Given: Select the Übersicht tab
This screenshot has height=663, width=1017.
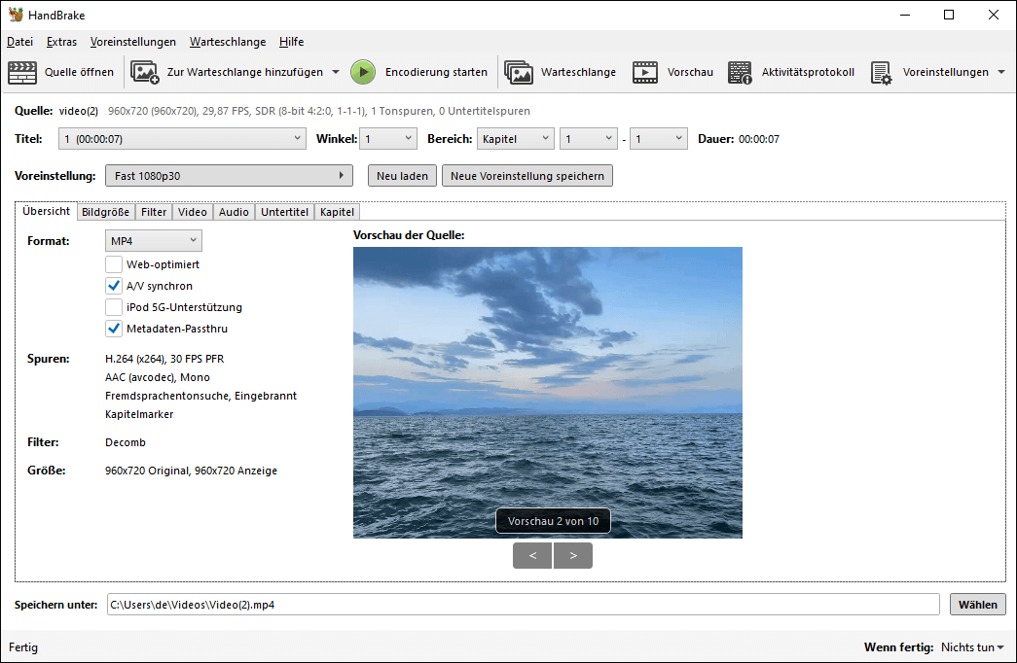Looking at the screenshot, I should tap(46, 211).
